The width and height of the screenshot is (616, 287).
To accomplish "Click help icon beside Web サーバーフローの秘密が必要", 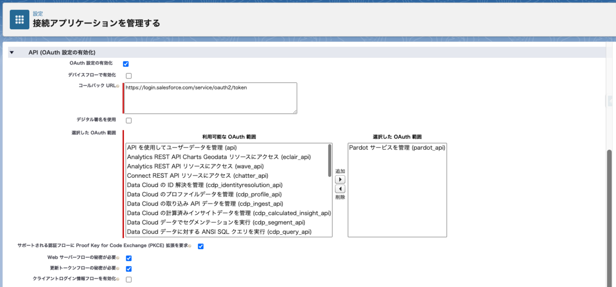I will coord(118,258).
